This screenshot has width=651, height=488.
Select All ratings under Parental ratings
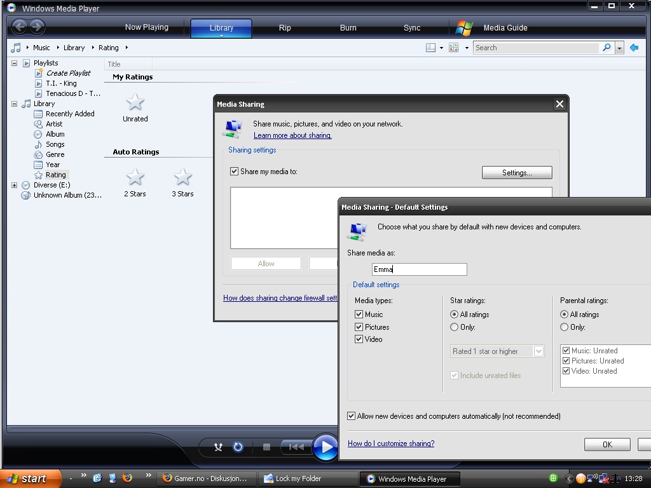565,315
